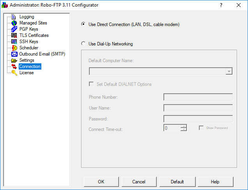Toggle Set Default DIALNET Options checkbox

pos(91,84)
